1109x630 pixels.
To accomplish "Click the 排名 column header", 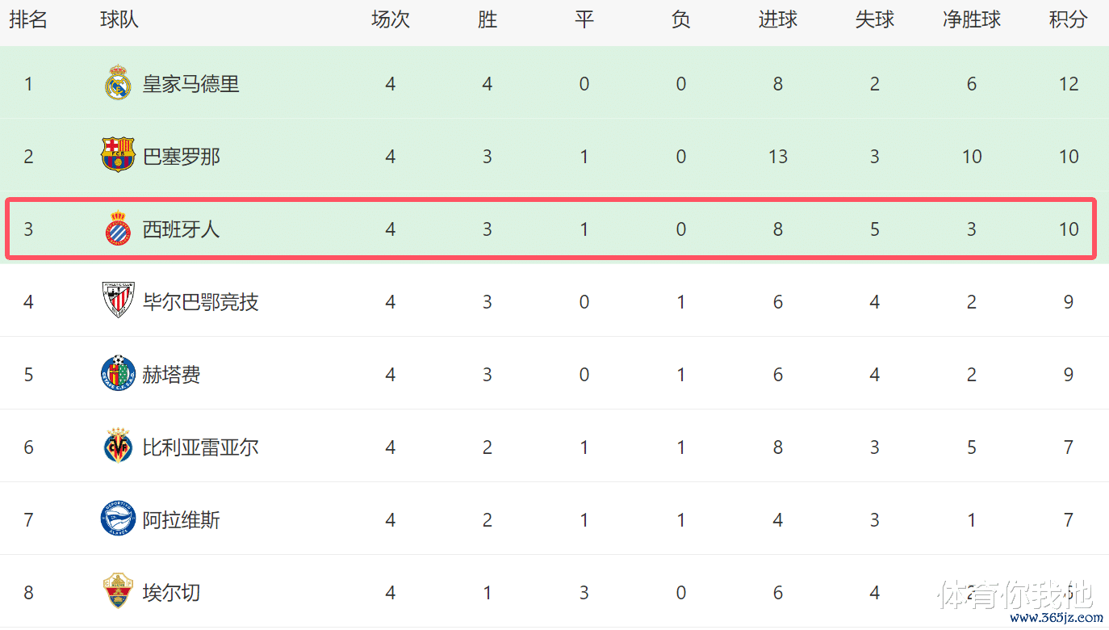I will (x=28, y=20).
